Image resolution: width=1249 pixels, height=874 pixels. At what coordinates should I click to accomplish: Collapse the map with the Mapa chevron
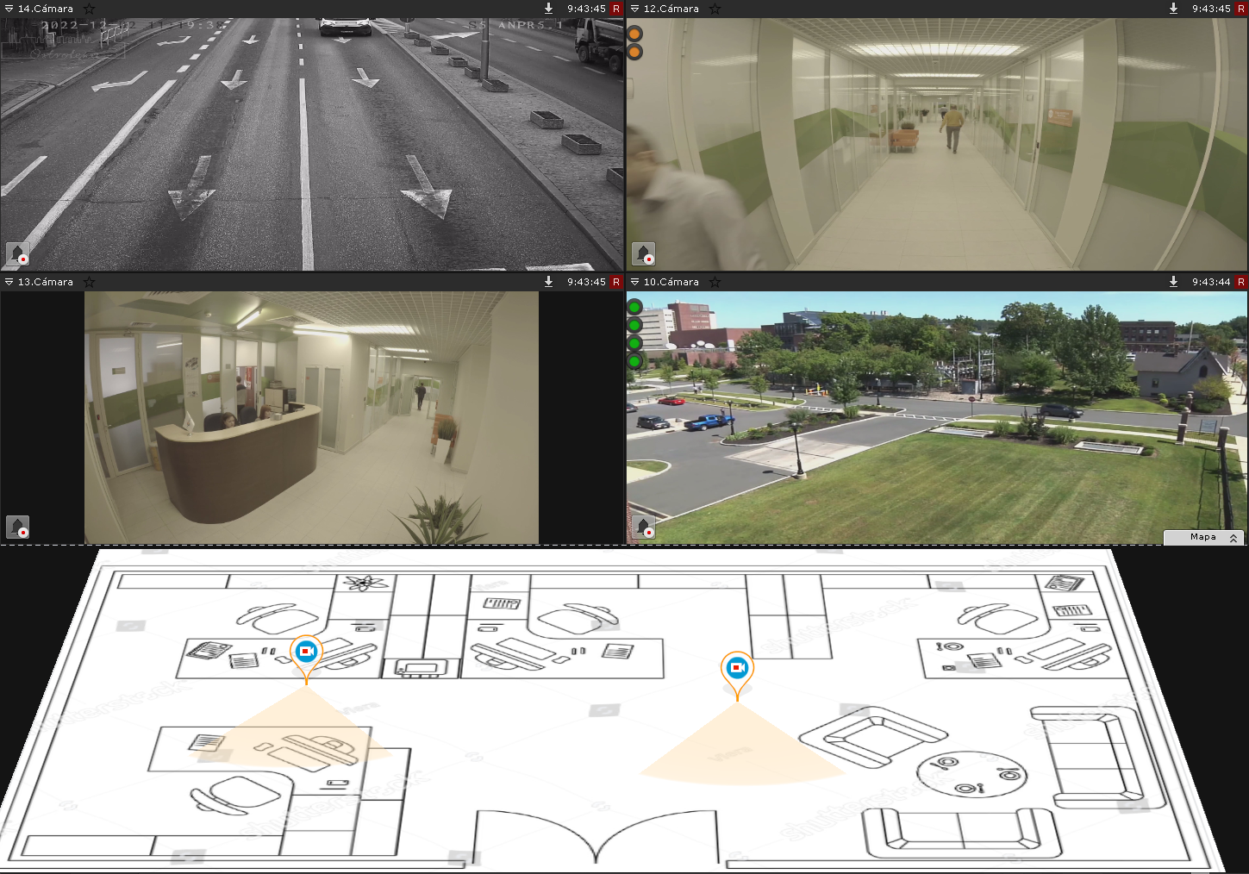click(1233, 538)
